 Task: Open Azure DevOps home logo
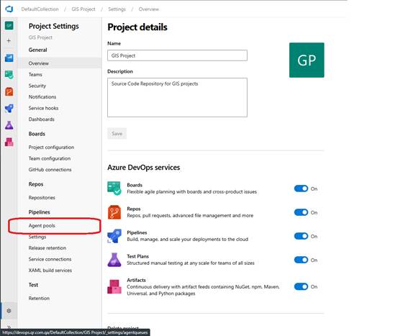tap(9, 9)
